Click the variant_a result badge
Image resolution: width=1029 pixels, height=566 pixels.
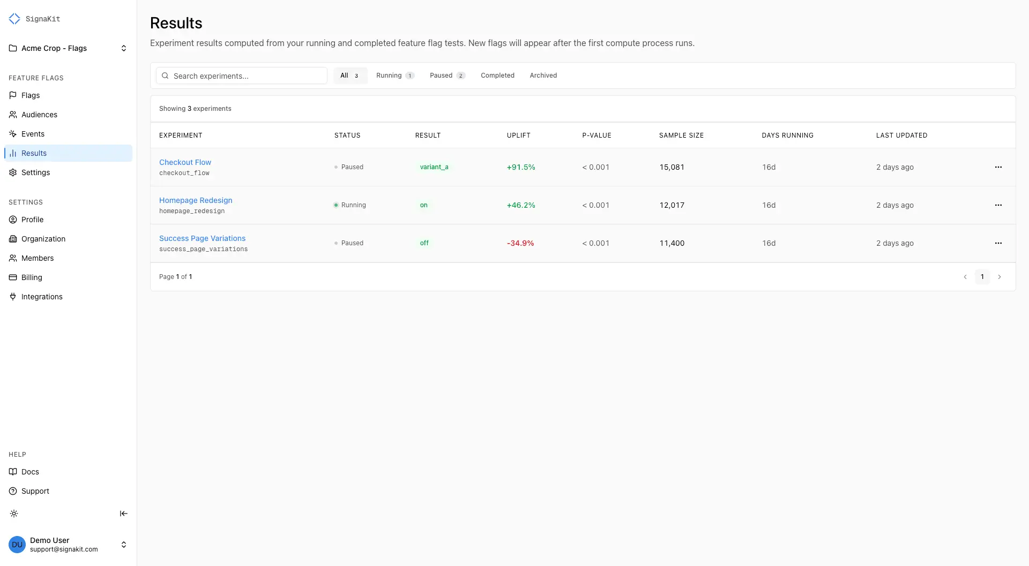[434, 167]
